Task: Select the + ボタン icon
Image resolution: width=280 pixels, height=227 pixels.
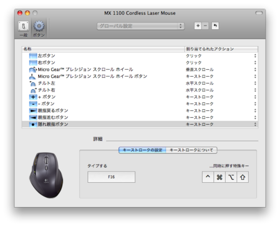Action: (33, 97)
